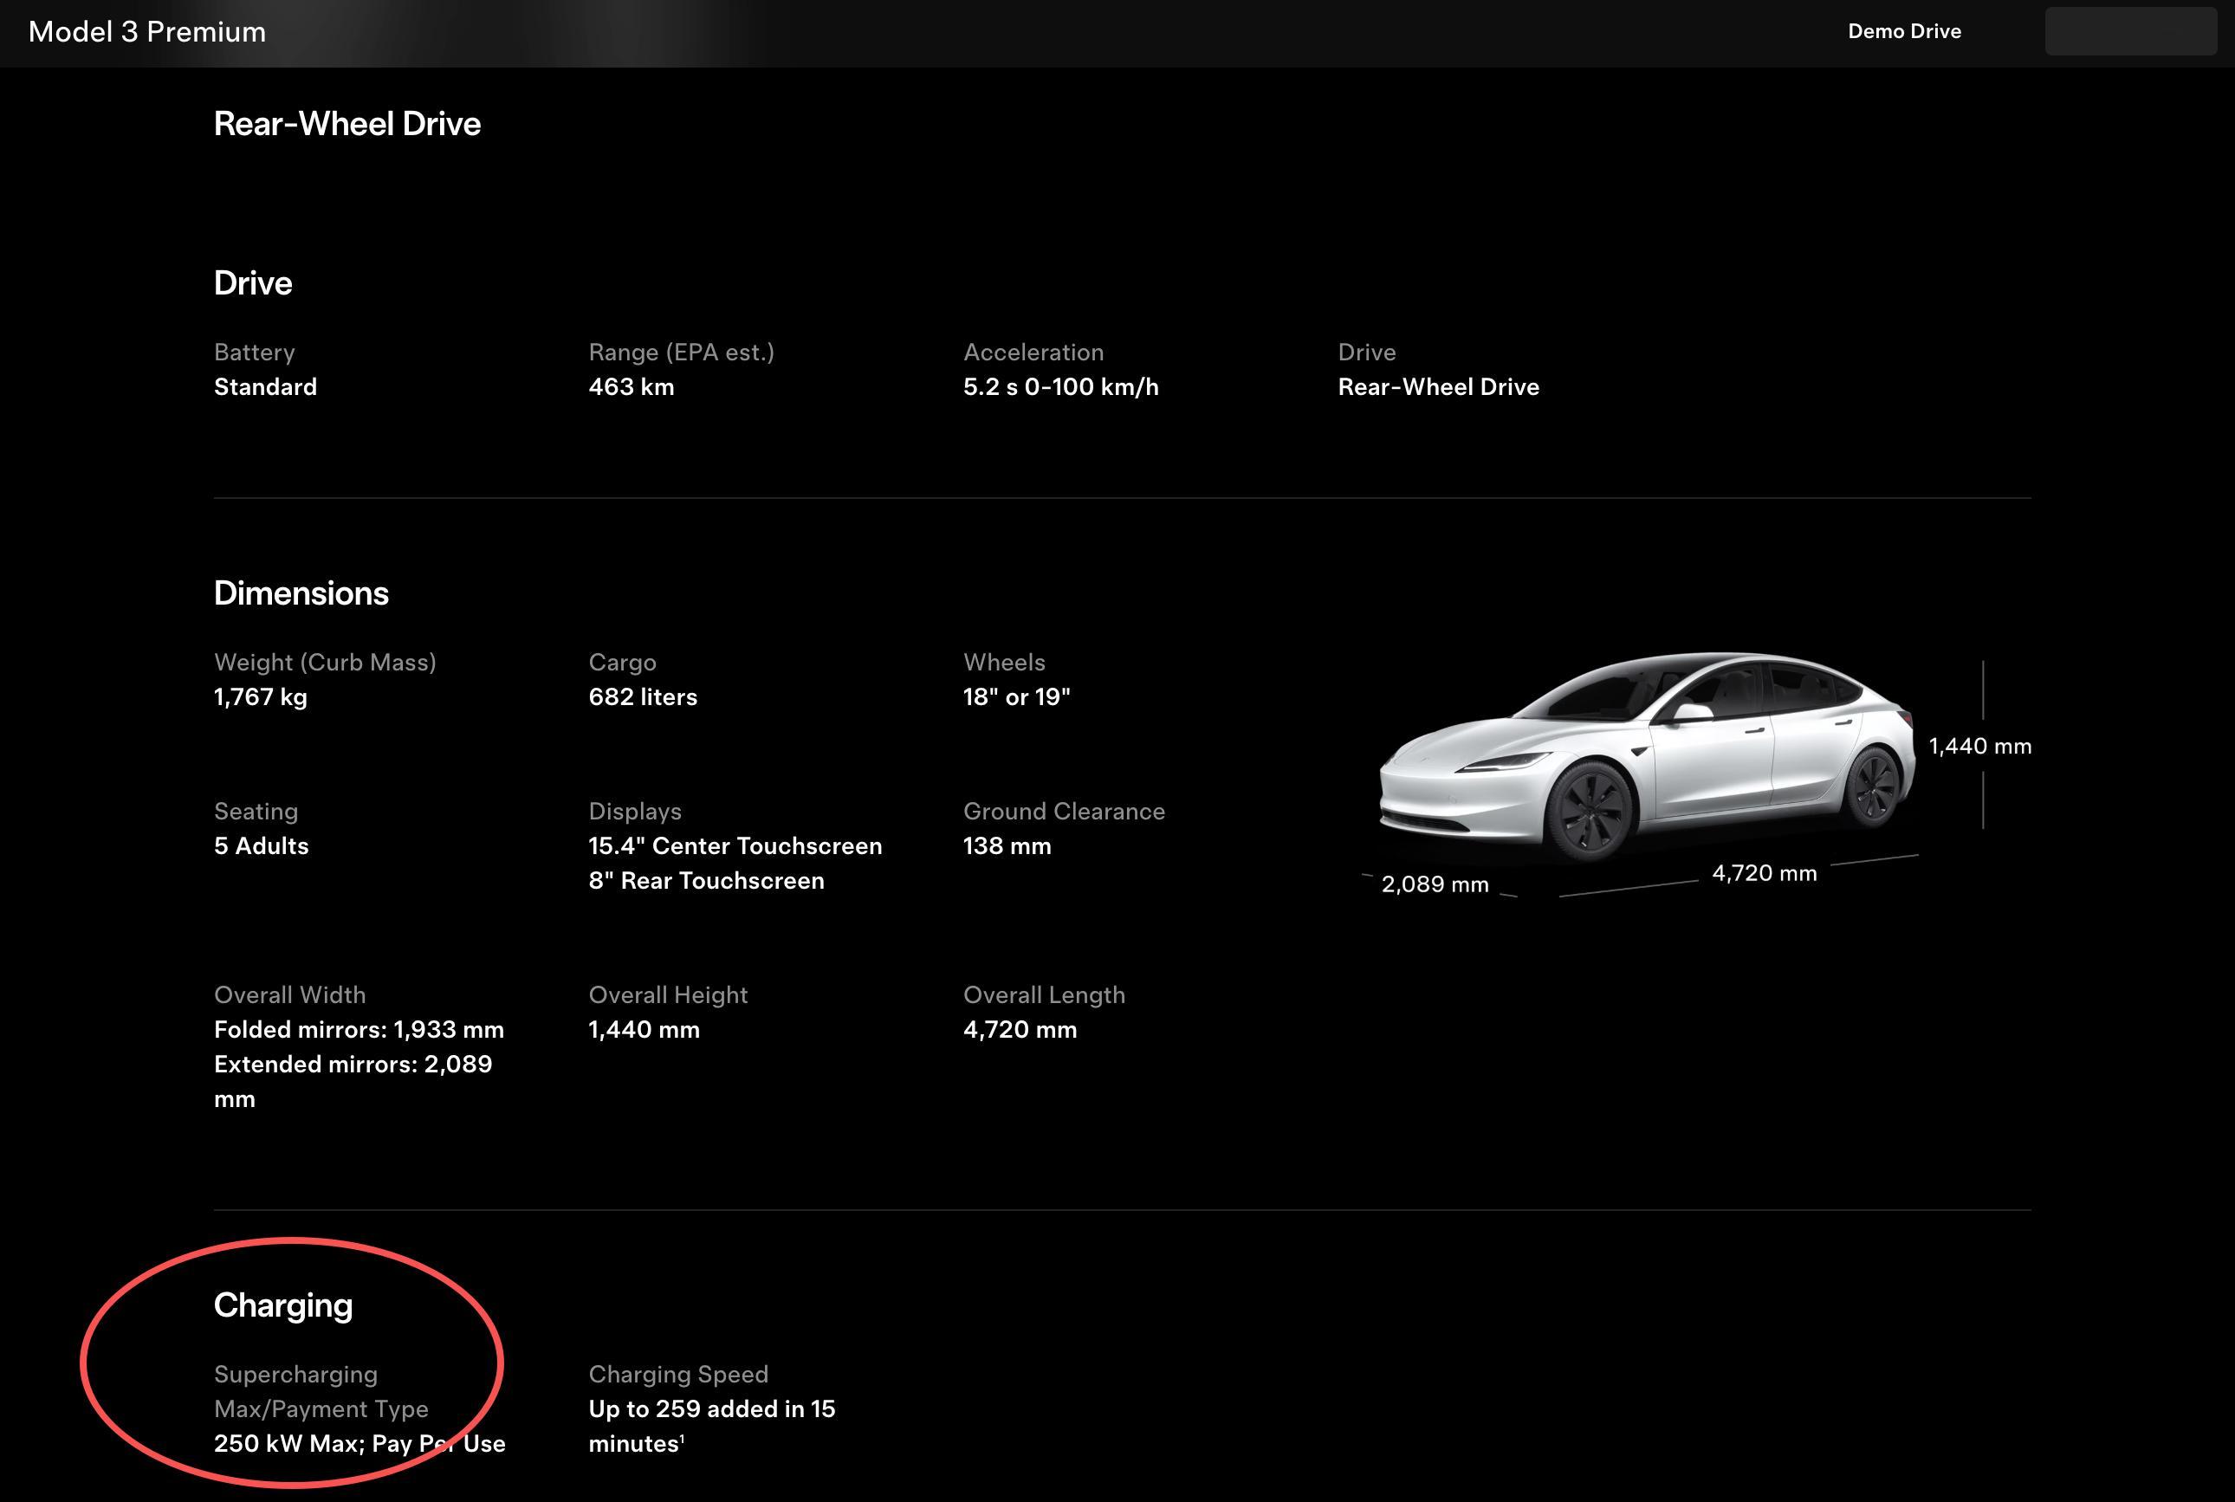
Task: Click the 1,440 mm height dimension on car diagram
Action: pos(1979,746)
